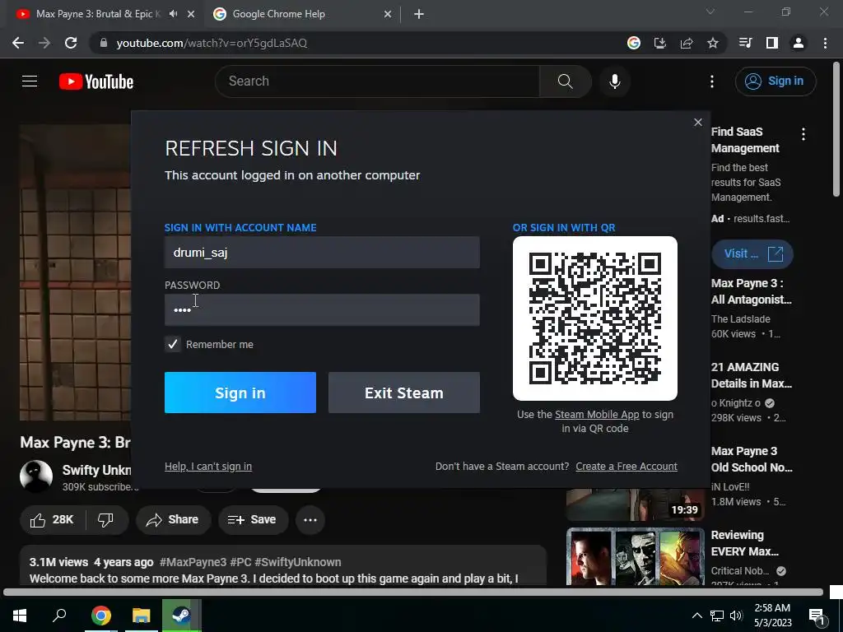Image resolution: width=843 pixels, height=632 pixels.
Task: Open a new Chrome tab
Action: 419,15
